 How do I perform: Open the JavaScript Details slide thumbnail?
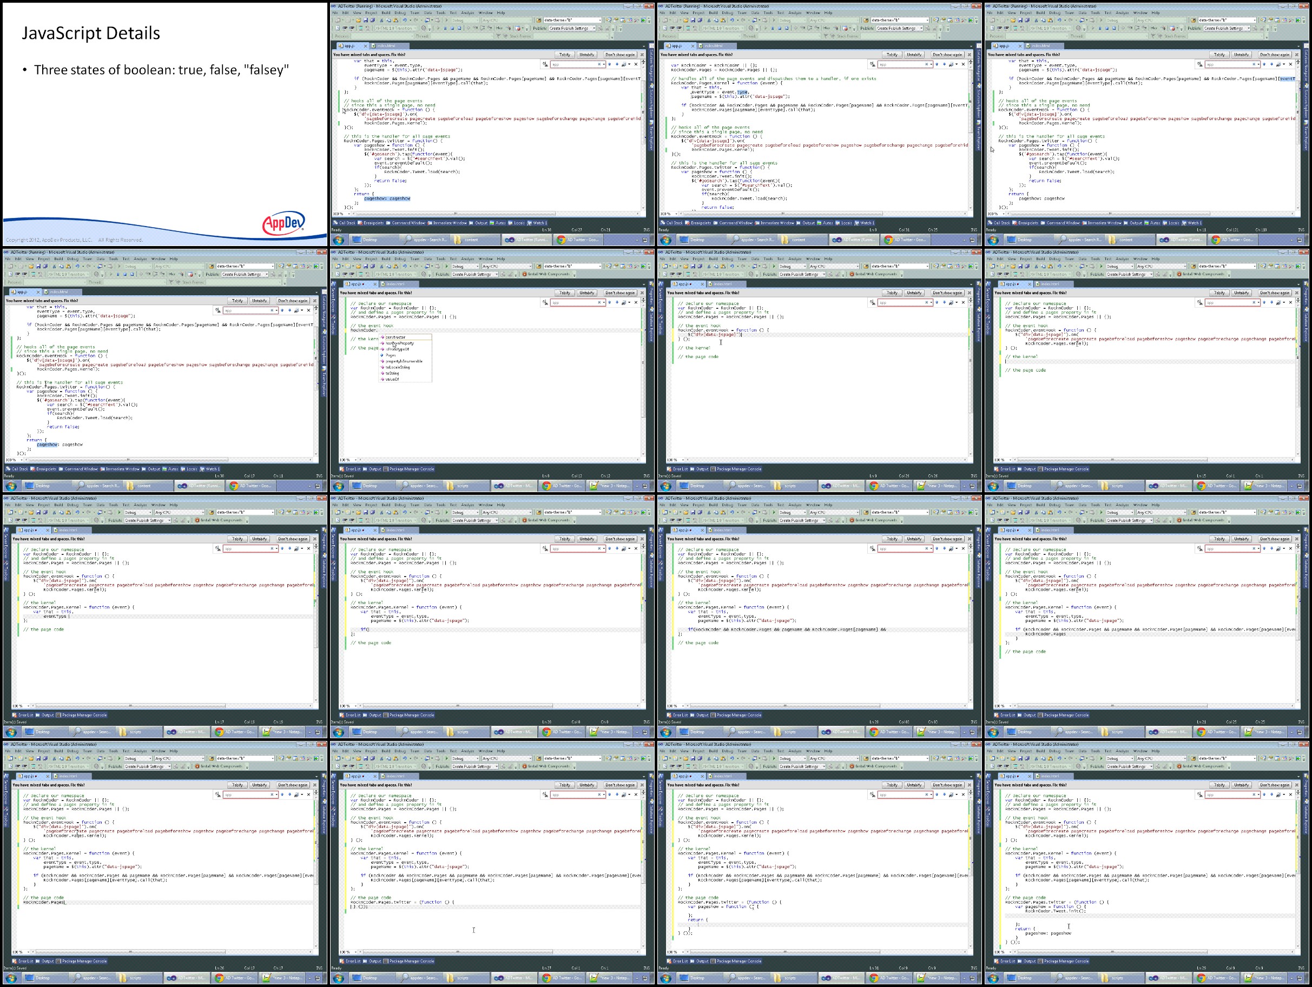165,124
